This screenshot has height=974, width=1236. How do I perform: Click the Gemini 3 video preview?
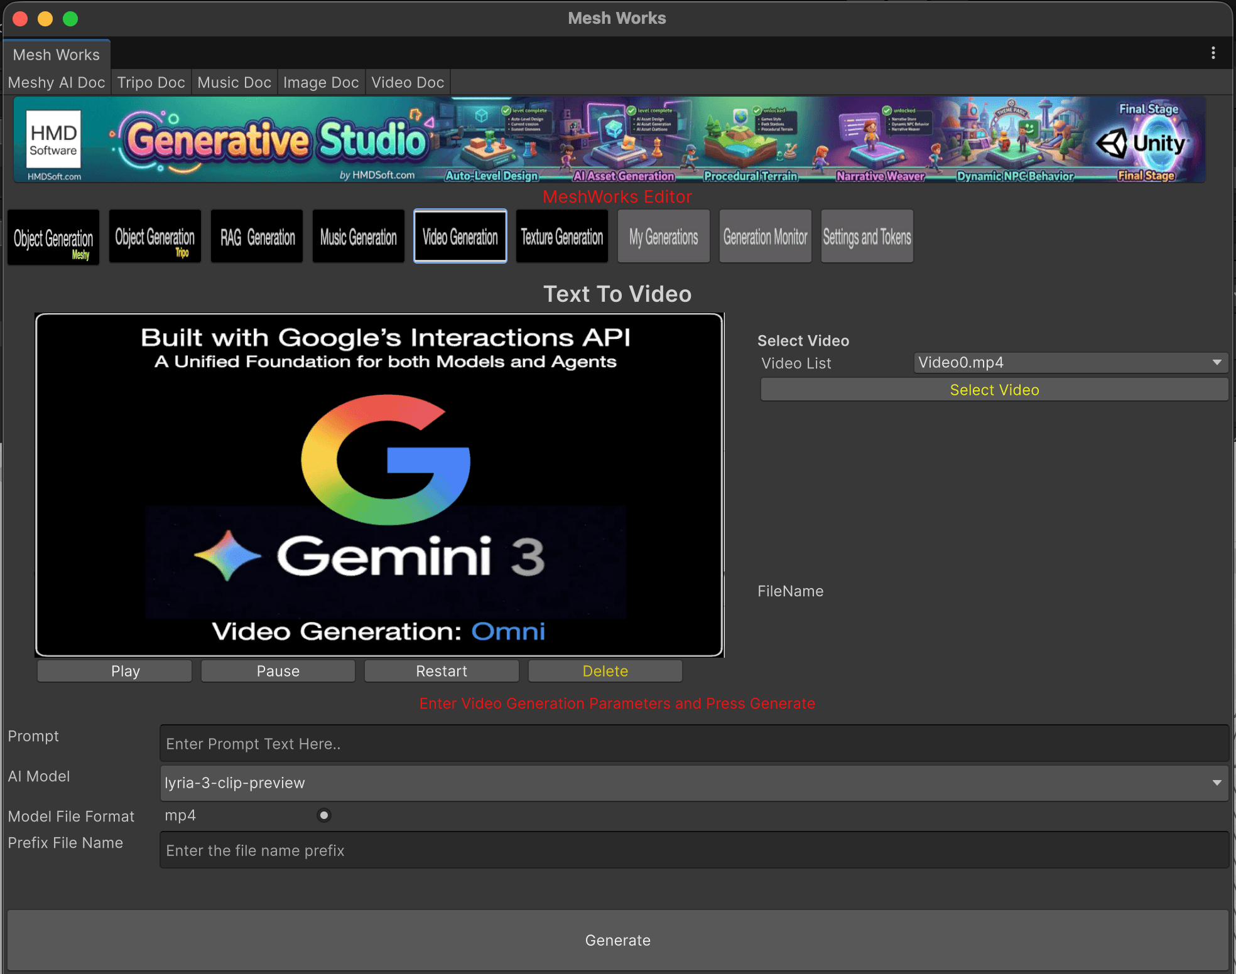379,485
